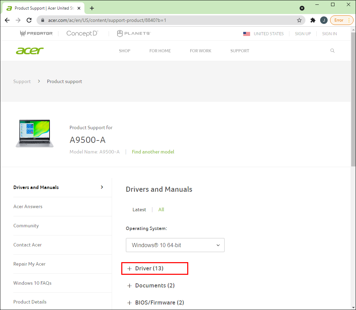Open the FOR HOME menu
Image resolution: width=356 pixels, height=310 pixels.
click(160, 51)
